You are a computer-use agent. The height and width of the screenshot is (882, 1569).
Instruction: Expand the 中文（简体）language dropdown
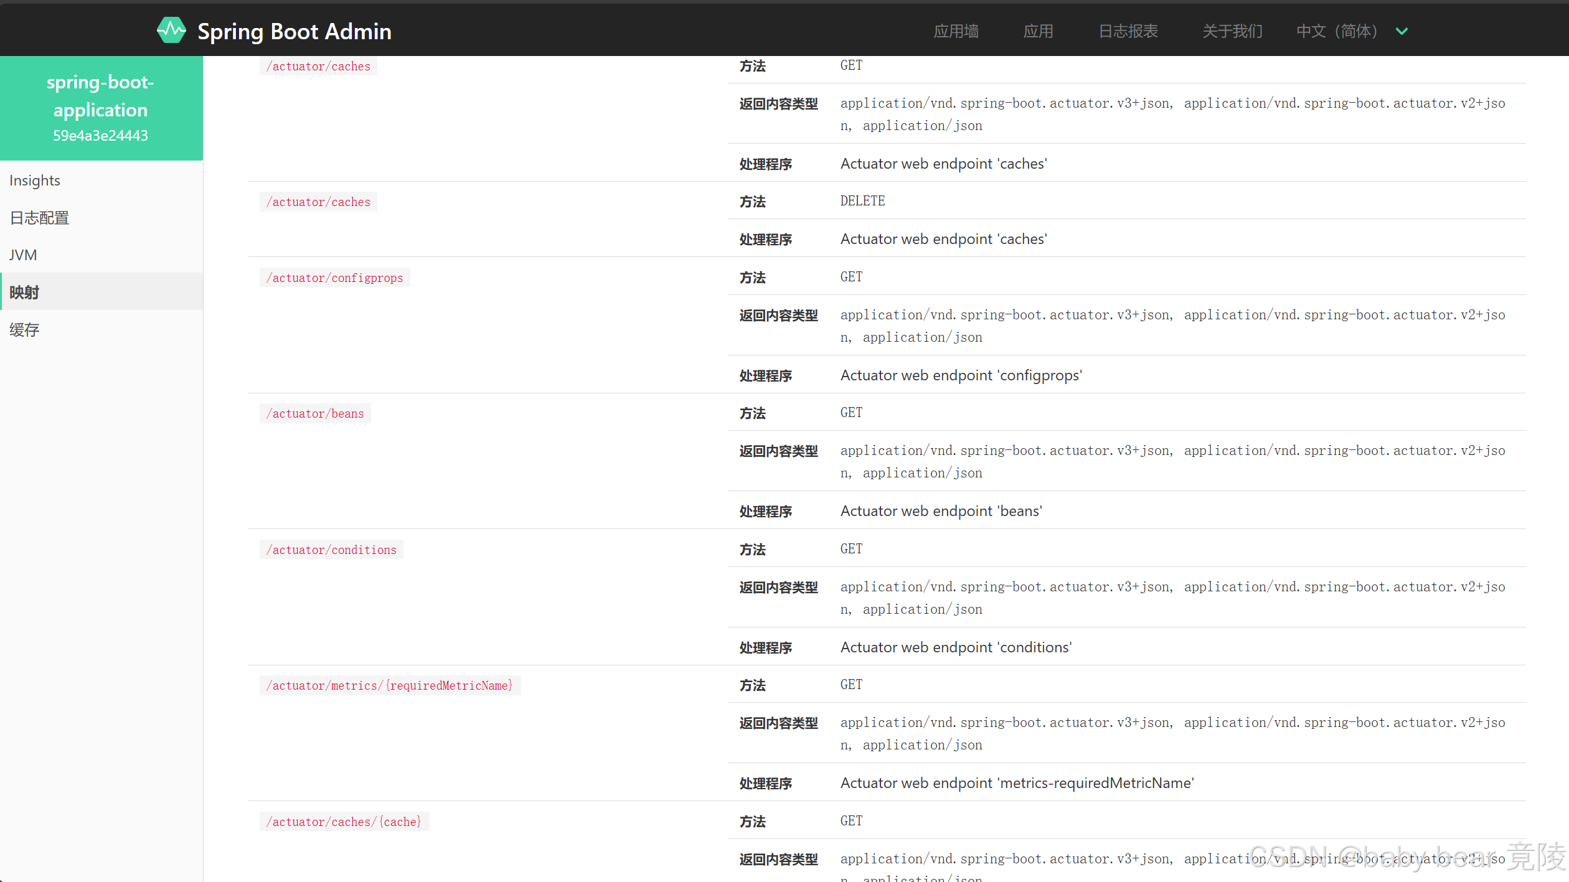pyautogui.click(x=1336, y=30)
